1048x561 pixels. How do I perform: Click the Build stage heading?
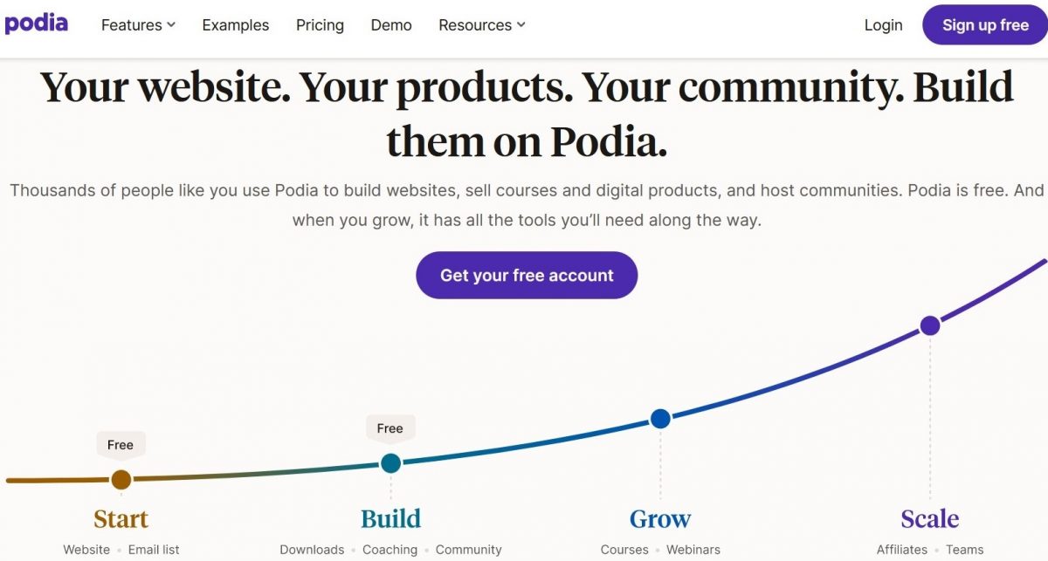pos(390,519)
